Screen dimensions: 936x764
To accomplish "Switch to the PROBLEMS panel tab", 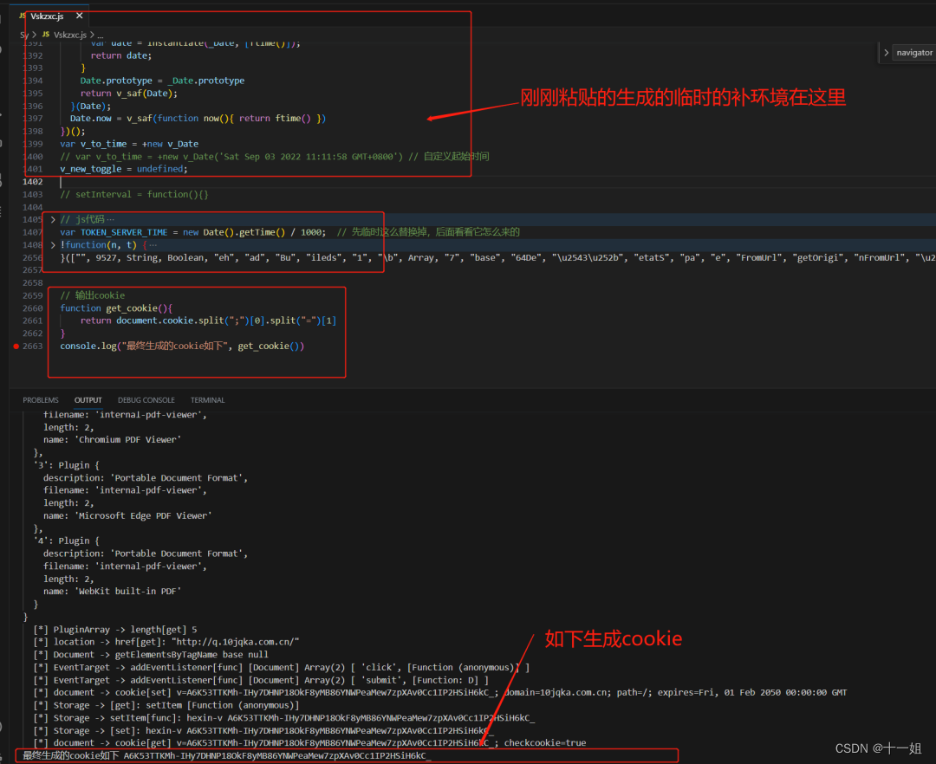I will [x=41, y=400].
